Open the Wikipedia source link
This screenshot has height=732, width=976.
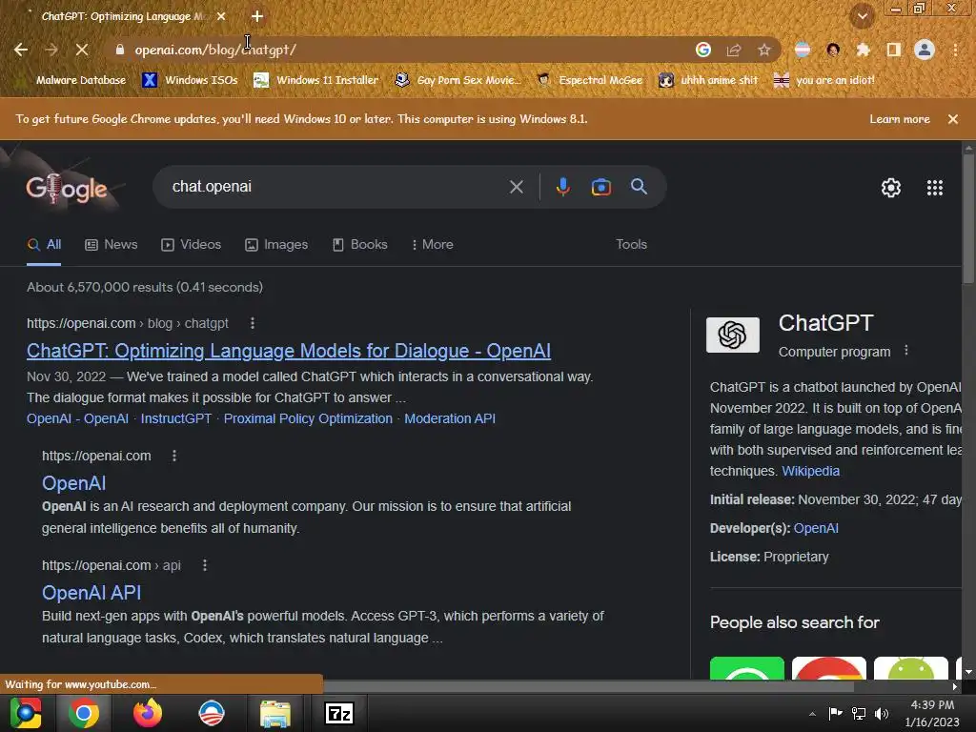(810, 471)
